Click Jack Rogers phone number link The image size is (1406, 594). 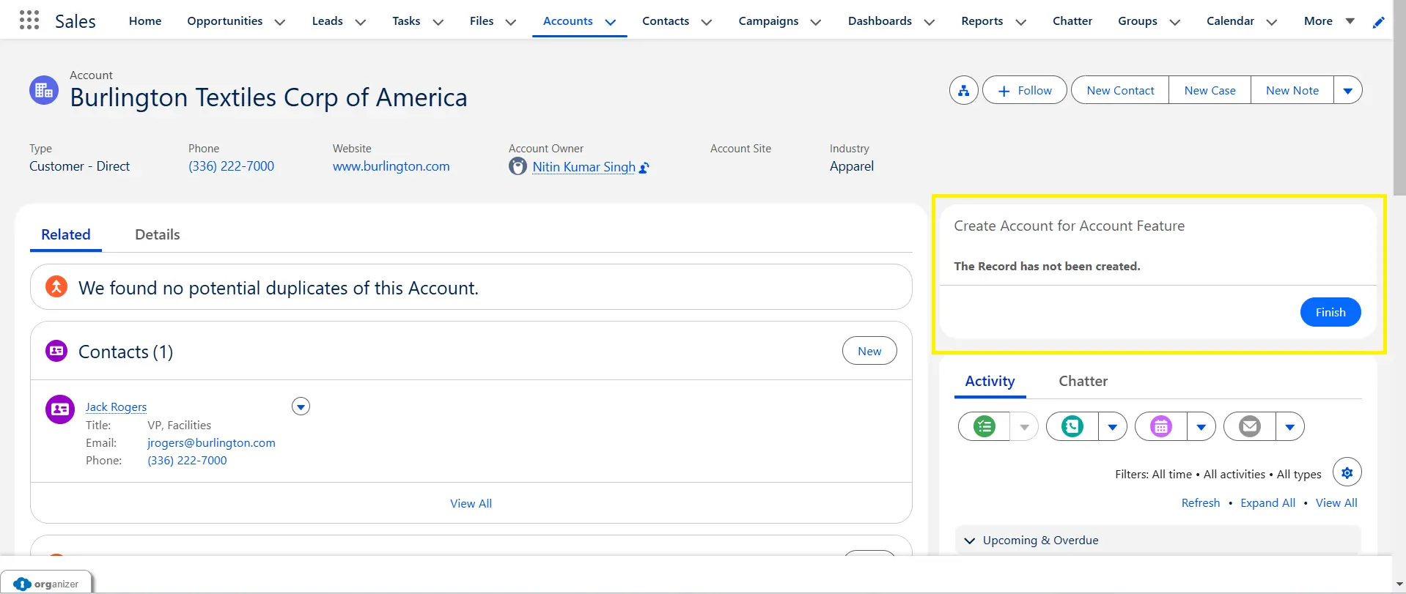click(187, 461)
